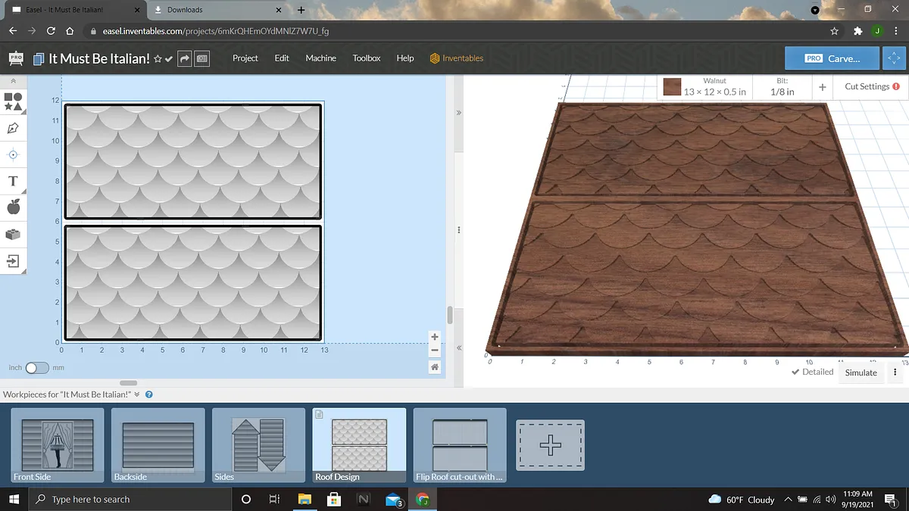Star the project as favorite
Screen dimensions: 909x511
pyautogui.click(x=158, y=58)
